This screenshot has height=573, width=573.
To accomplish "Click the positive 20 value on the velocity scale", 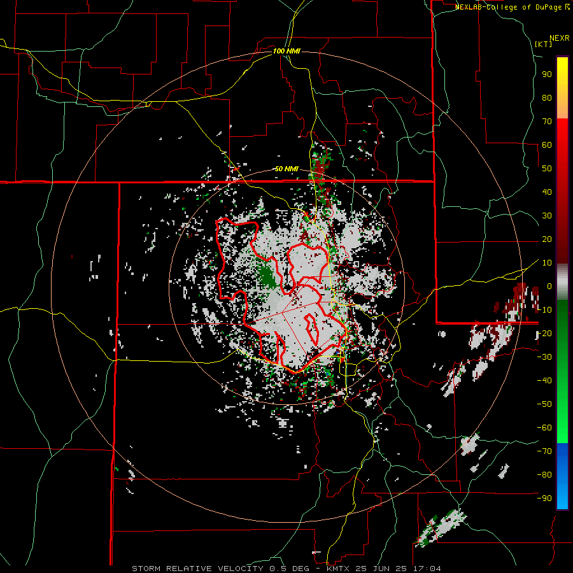I will [547, 239].
